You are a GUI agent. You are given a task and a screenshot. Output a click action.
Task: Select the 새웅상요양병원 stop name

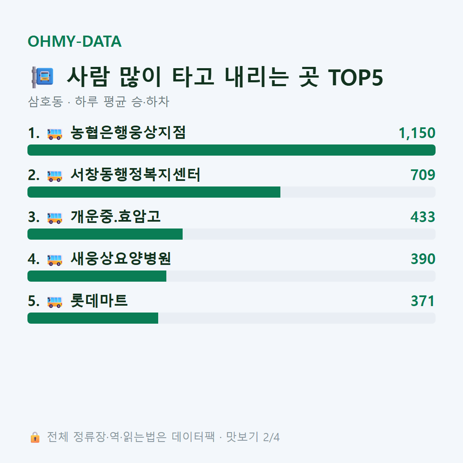coord(121,259)
